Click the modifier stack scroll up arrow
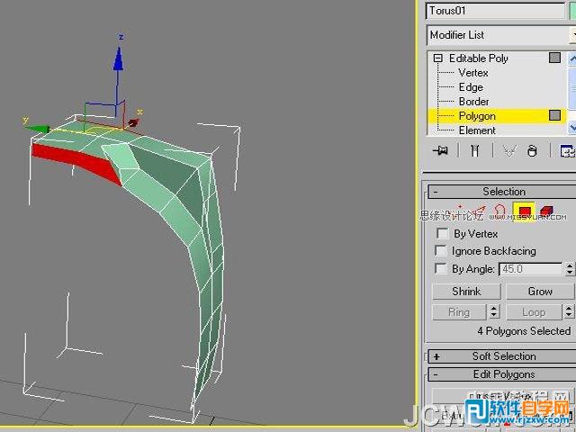This screenshot has width=576, height=432. [572, 58]
